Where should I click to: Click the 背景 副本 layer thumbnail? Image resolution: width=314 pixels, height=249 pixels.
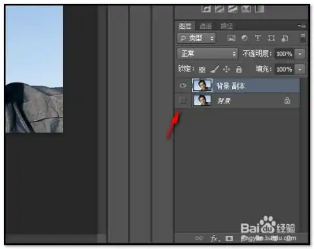202,86
